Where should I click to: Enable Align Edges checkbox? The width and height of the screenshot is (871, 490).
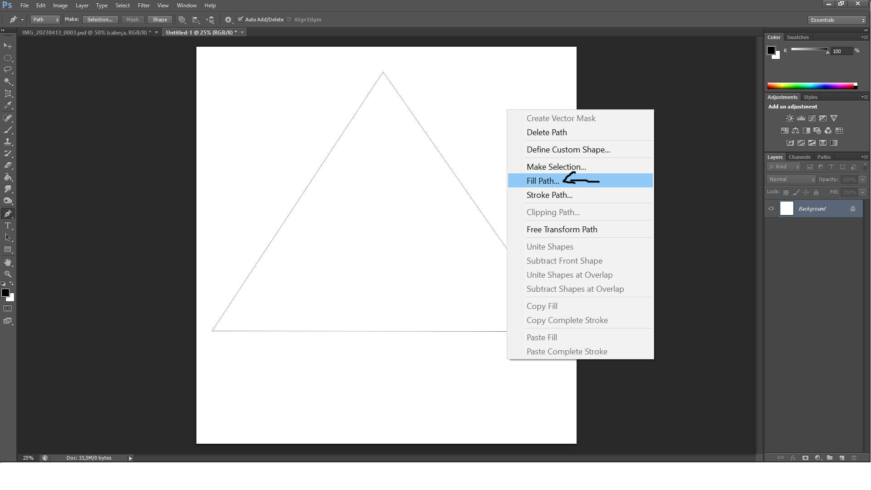tap(289, 20)
